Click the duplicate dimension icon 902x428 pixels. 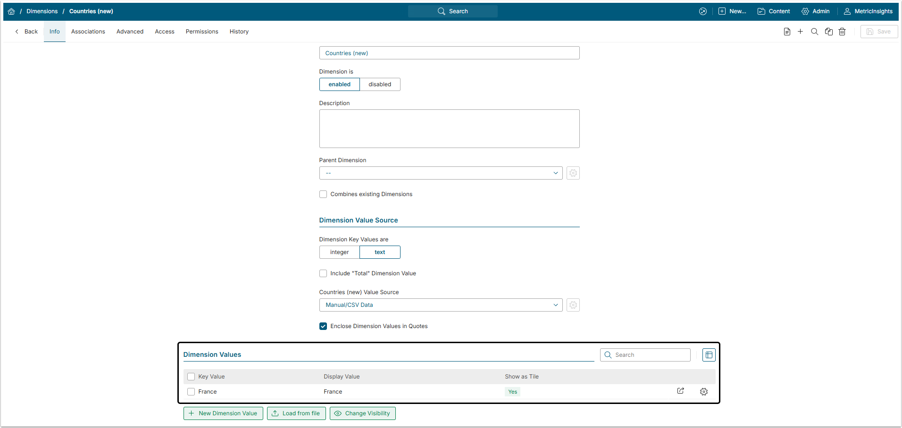pyautogui.click(x=828, y=32)
